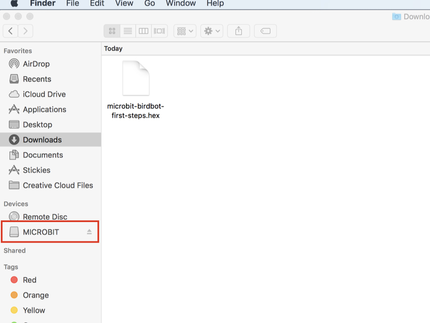430x323 pixels.
Task: Click the Recents icon in sidebar
Action: point(14,79)
